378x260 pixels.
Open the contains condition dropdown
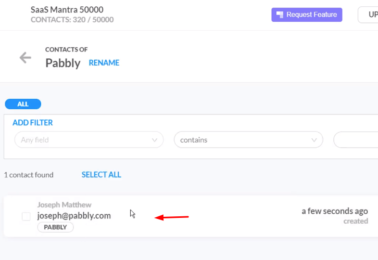(x=248, y=140)
